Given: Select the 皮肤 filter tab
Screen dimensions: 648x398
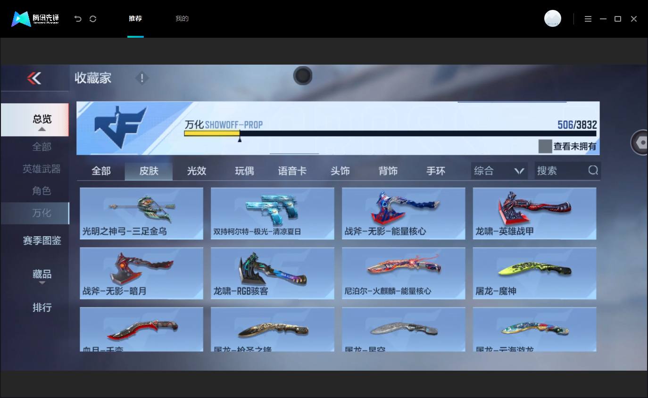Looking at the screenshot, I should [149, 171].
